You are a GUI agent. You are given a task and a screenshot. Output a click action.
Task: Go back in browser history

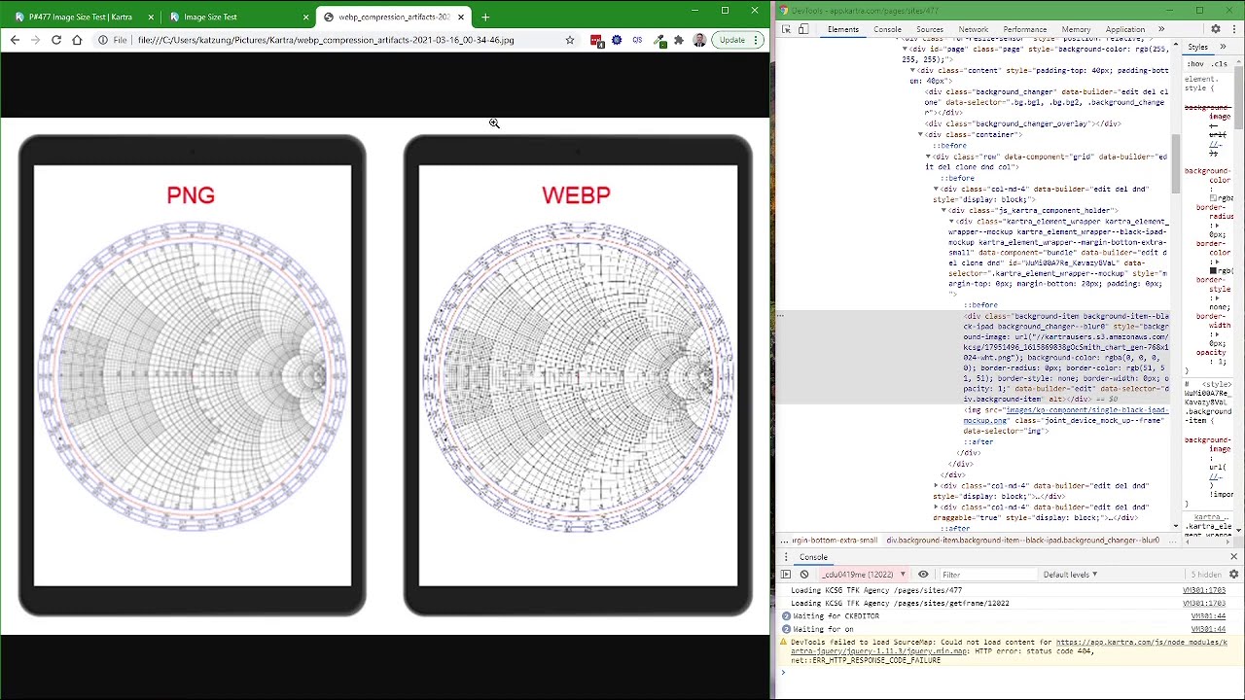tap(15, 40)
